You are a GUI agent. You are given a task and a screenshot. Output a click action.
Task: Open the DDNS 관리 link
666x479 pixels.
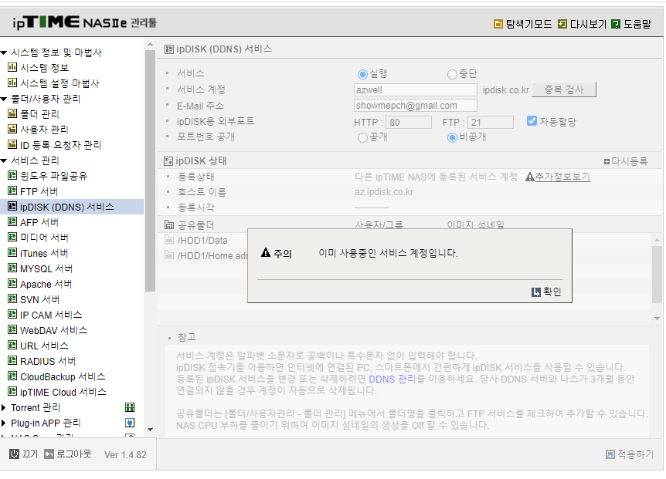tap(392, 379)
